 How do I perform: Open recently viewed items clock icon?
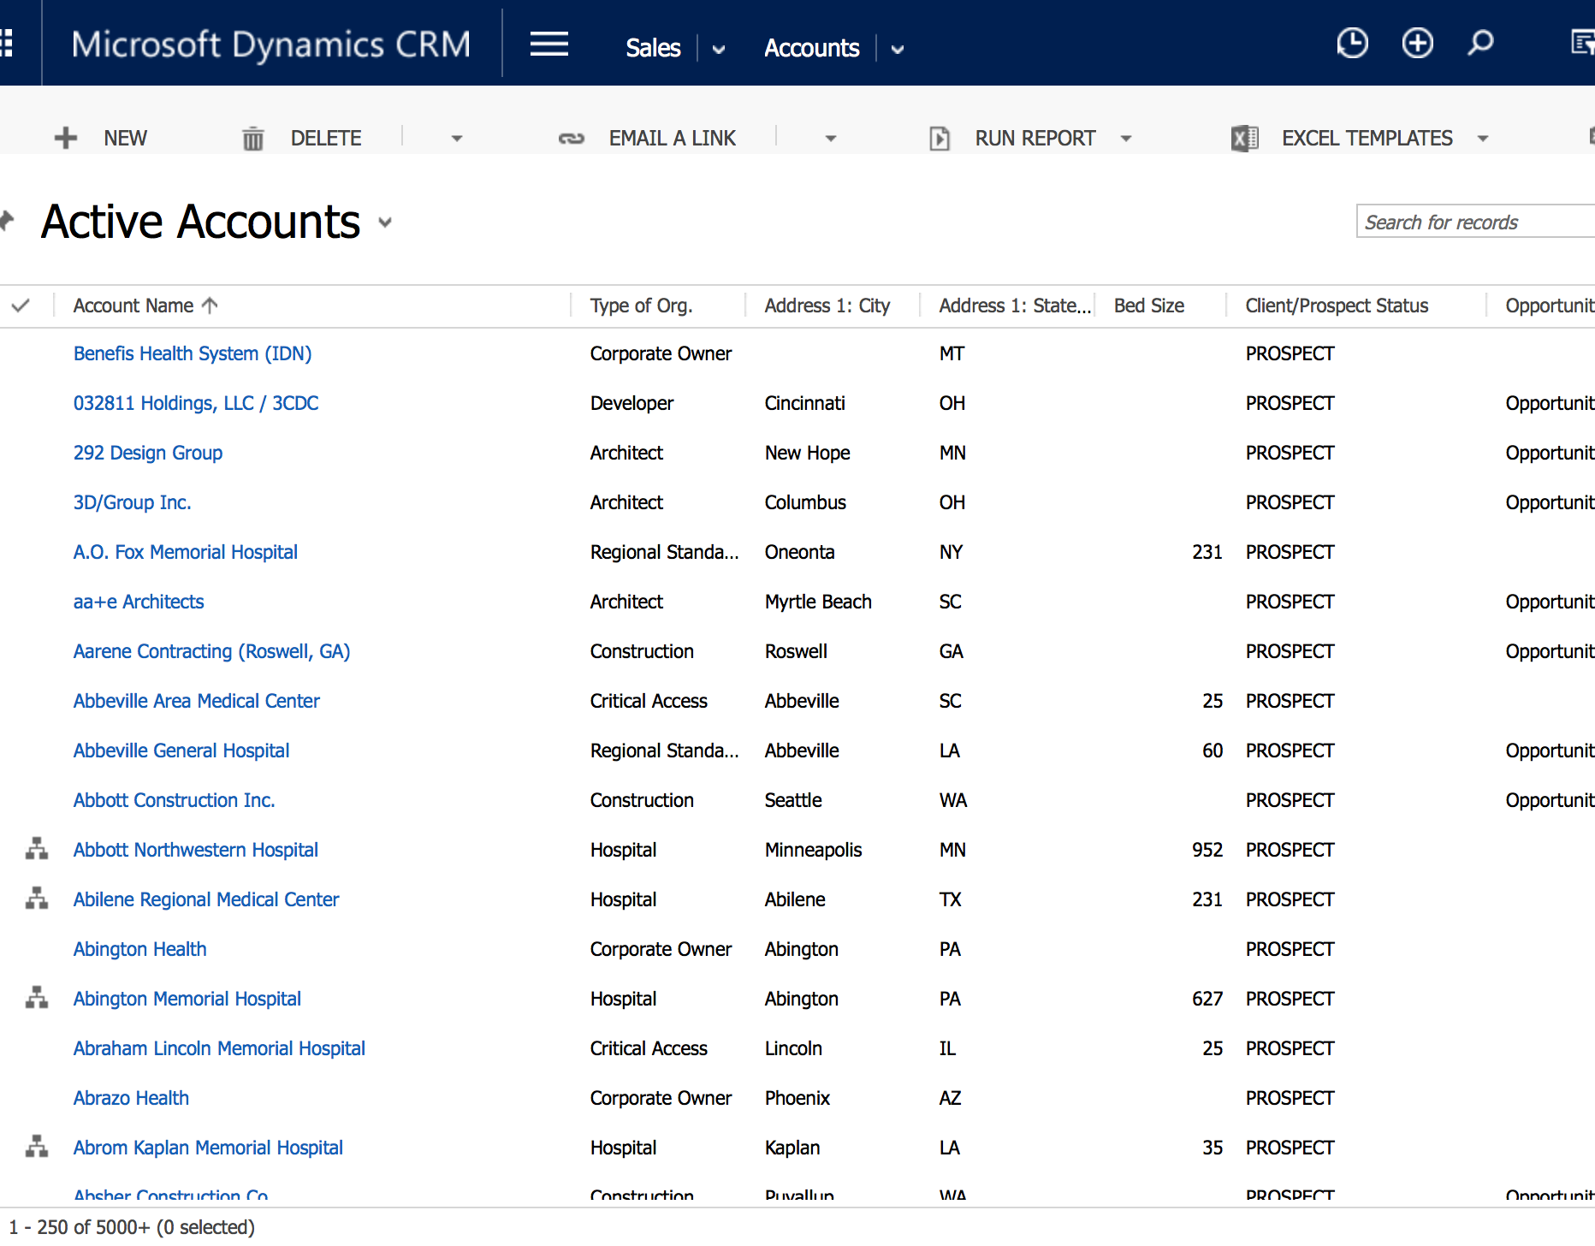[x=1352, y=43]
